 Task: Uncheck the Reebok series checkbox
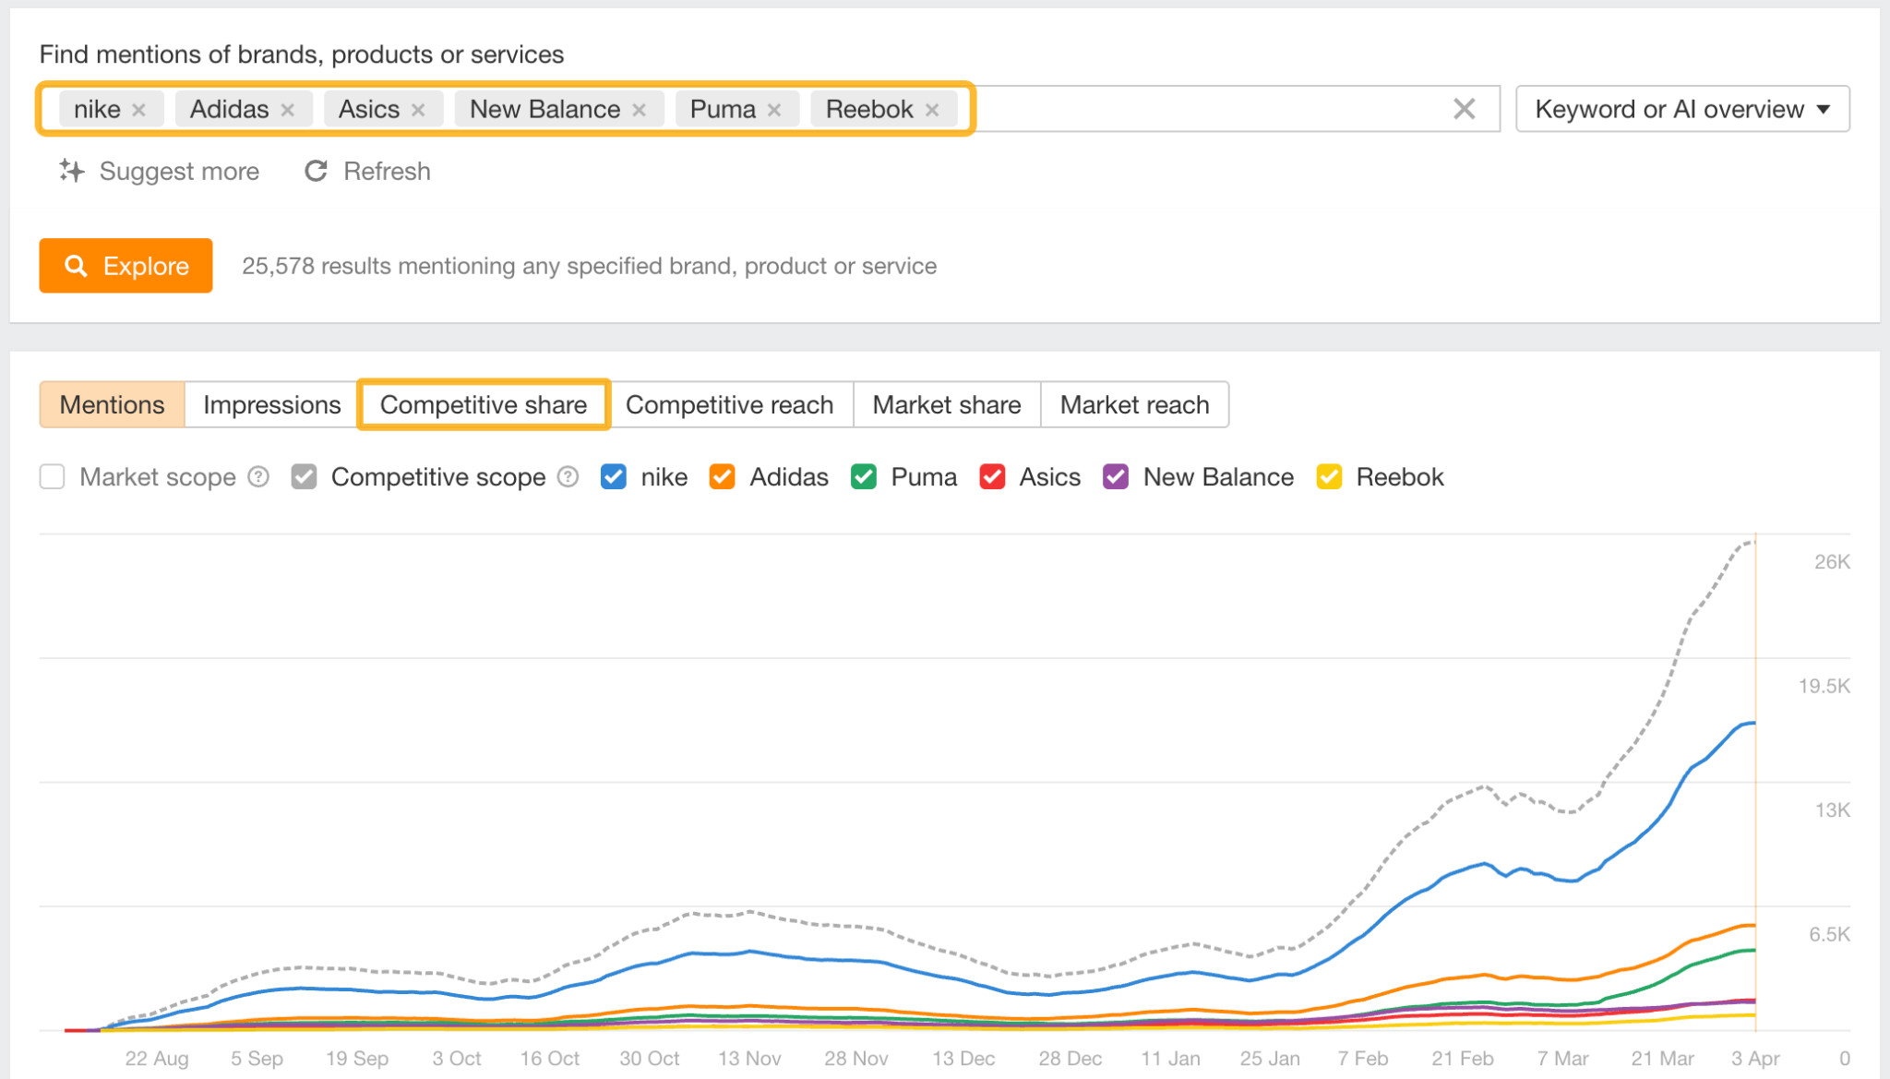(1329, 476)
